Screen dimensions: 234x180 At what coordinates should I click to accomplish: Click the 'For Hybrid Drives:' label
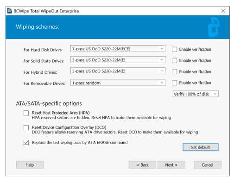(x=40, y=72)
